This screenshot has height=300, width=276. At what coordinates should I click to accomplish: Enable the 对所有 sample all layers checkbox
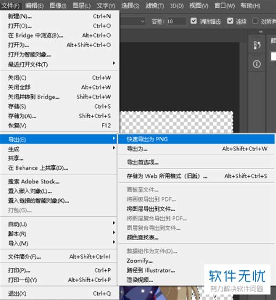point(255,21)
